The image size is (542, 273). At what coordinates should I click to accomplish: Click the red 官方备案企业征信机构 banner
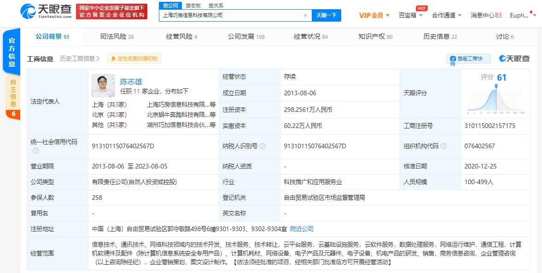tap(111, 12)
